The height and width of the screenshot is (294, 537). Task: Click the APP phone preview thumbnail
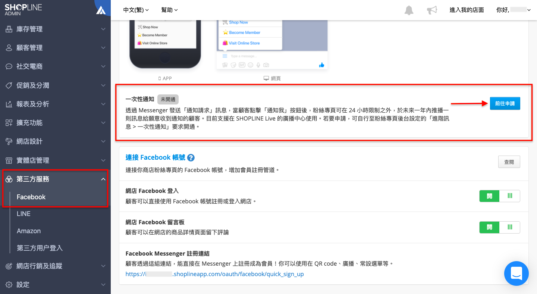pos(165,44)
